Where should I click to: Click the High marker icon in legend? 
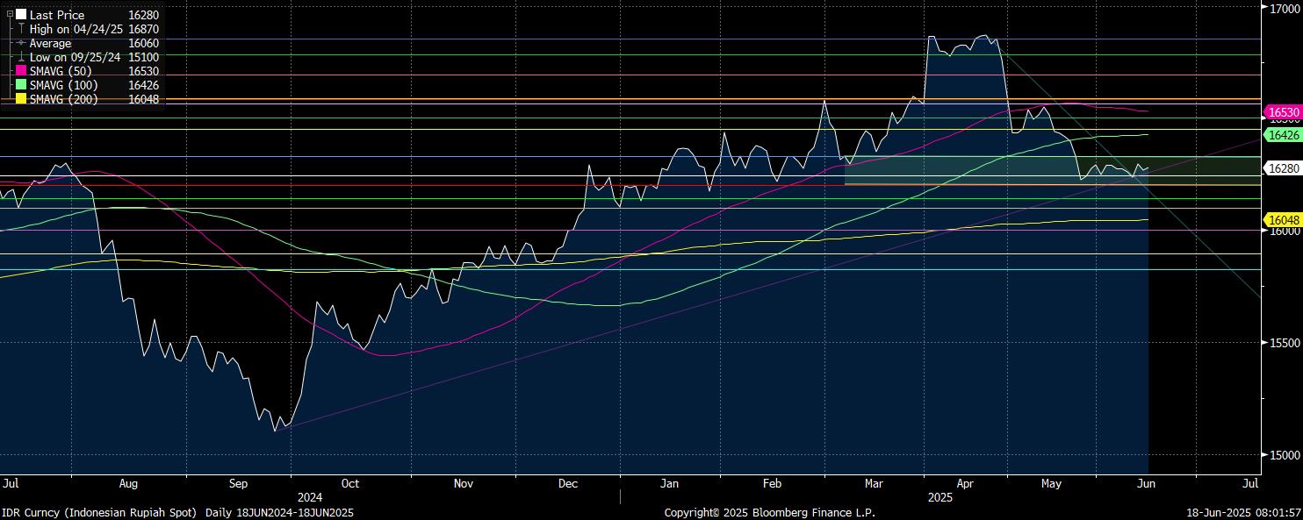pos(21,29)
